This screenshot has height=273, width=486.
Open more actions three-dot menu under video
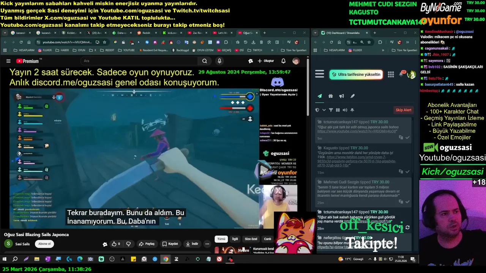pos(207,244)
